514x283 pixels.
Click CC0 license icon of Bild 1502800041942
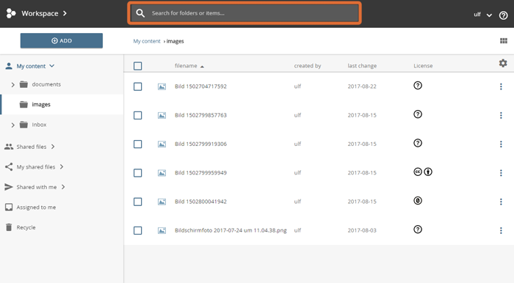click(x=418, y=201)
